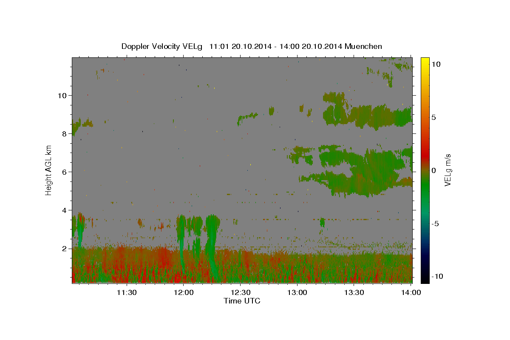Click colorbar value 5
Viewport: 510px width, 340px height.
coord(433,117)
